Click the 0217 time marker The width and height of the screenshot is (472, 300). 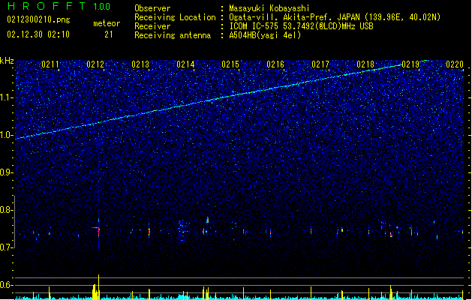pos(320,64)
